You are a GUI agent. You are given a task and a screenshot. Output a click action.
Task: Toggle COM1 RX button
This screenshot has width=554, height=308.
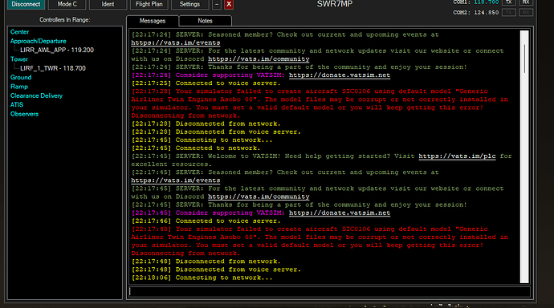coord(526,2)
